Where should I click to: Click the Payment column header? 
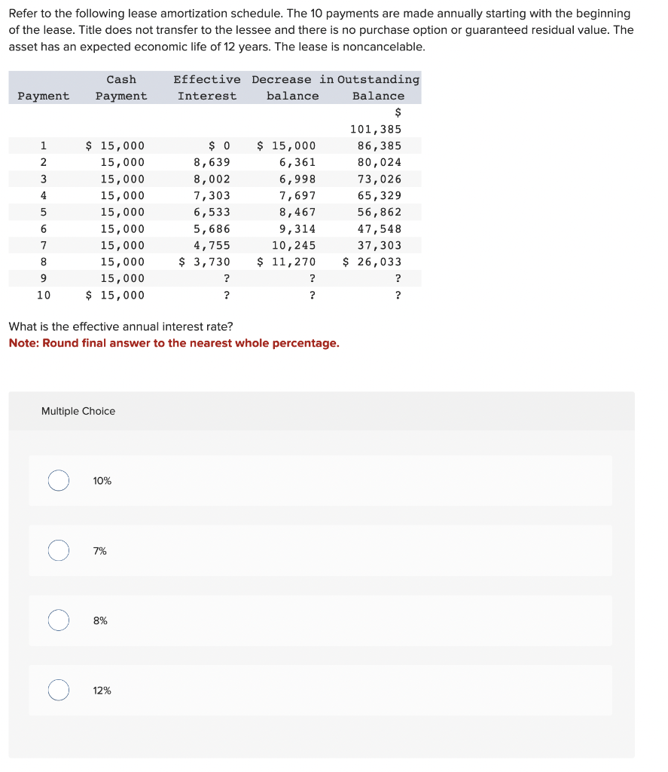point(43,96)
